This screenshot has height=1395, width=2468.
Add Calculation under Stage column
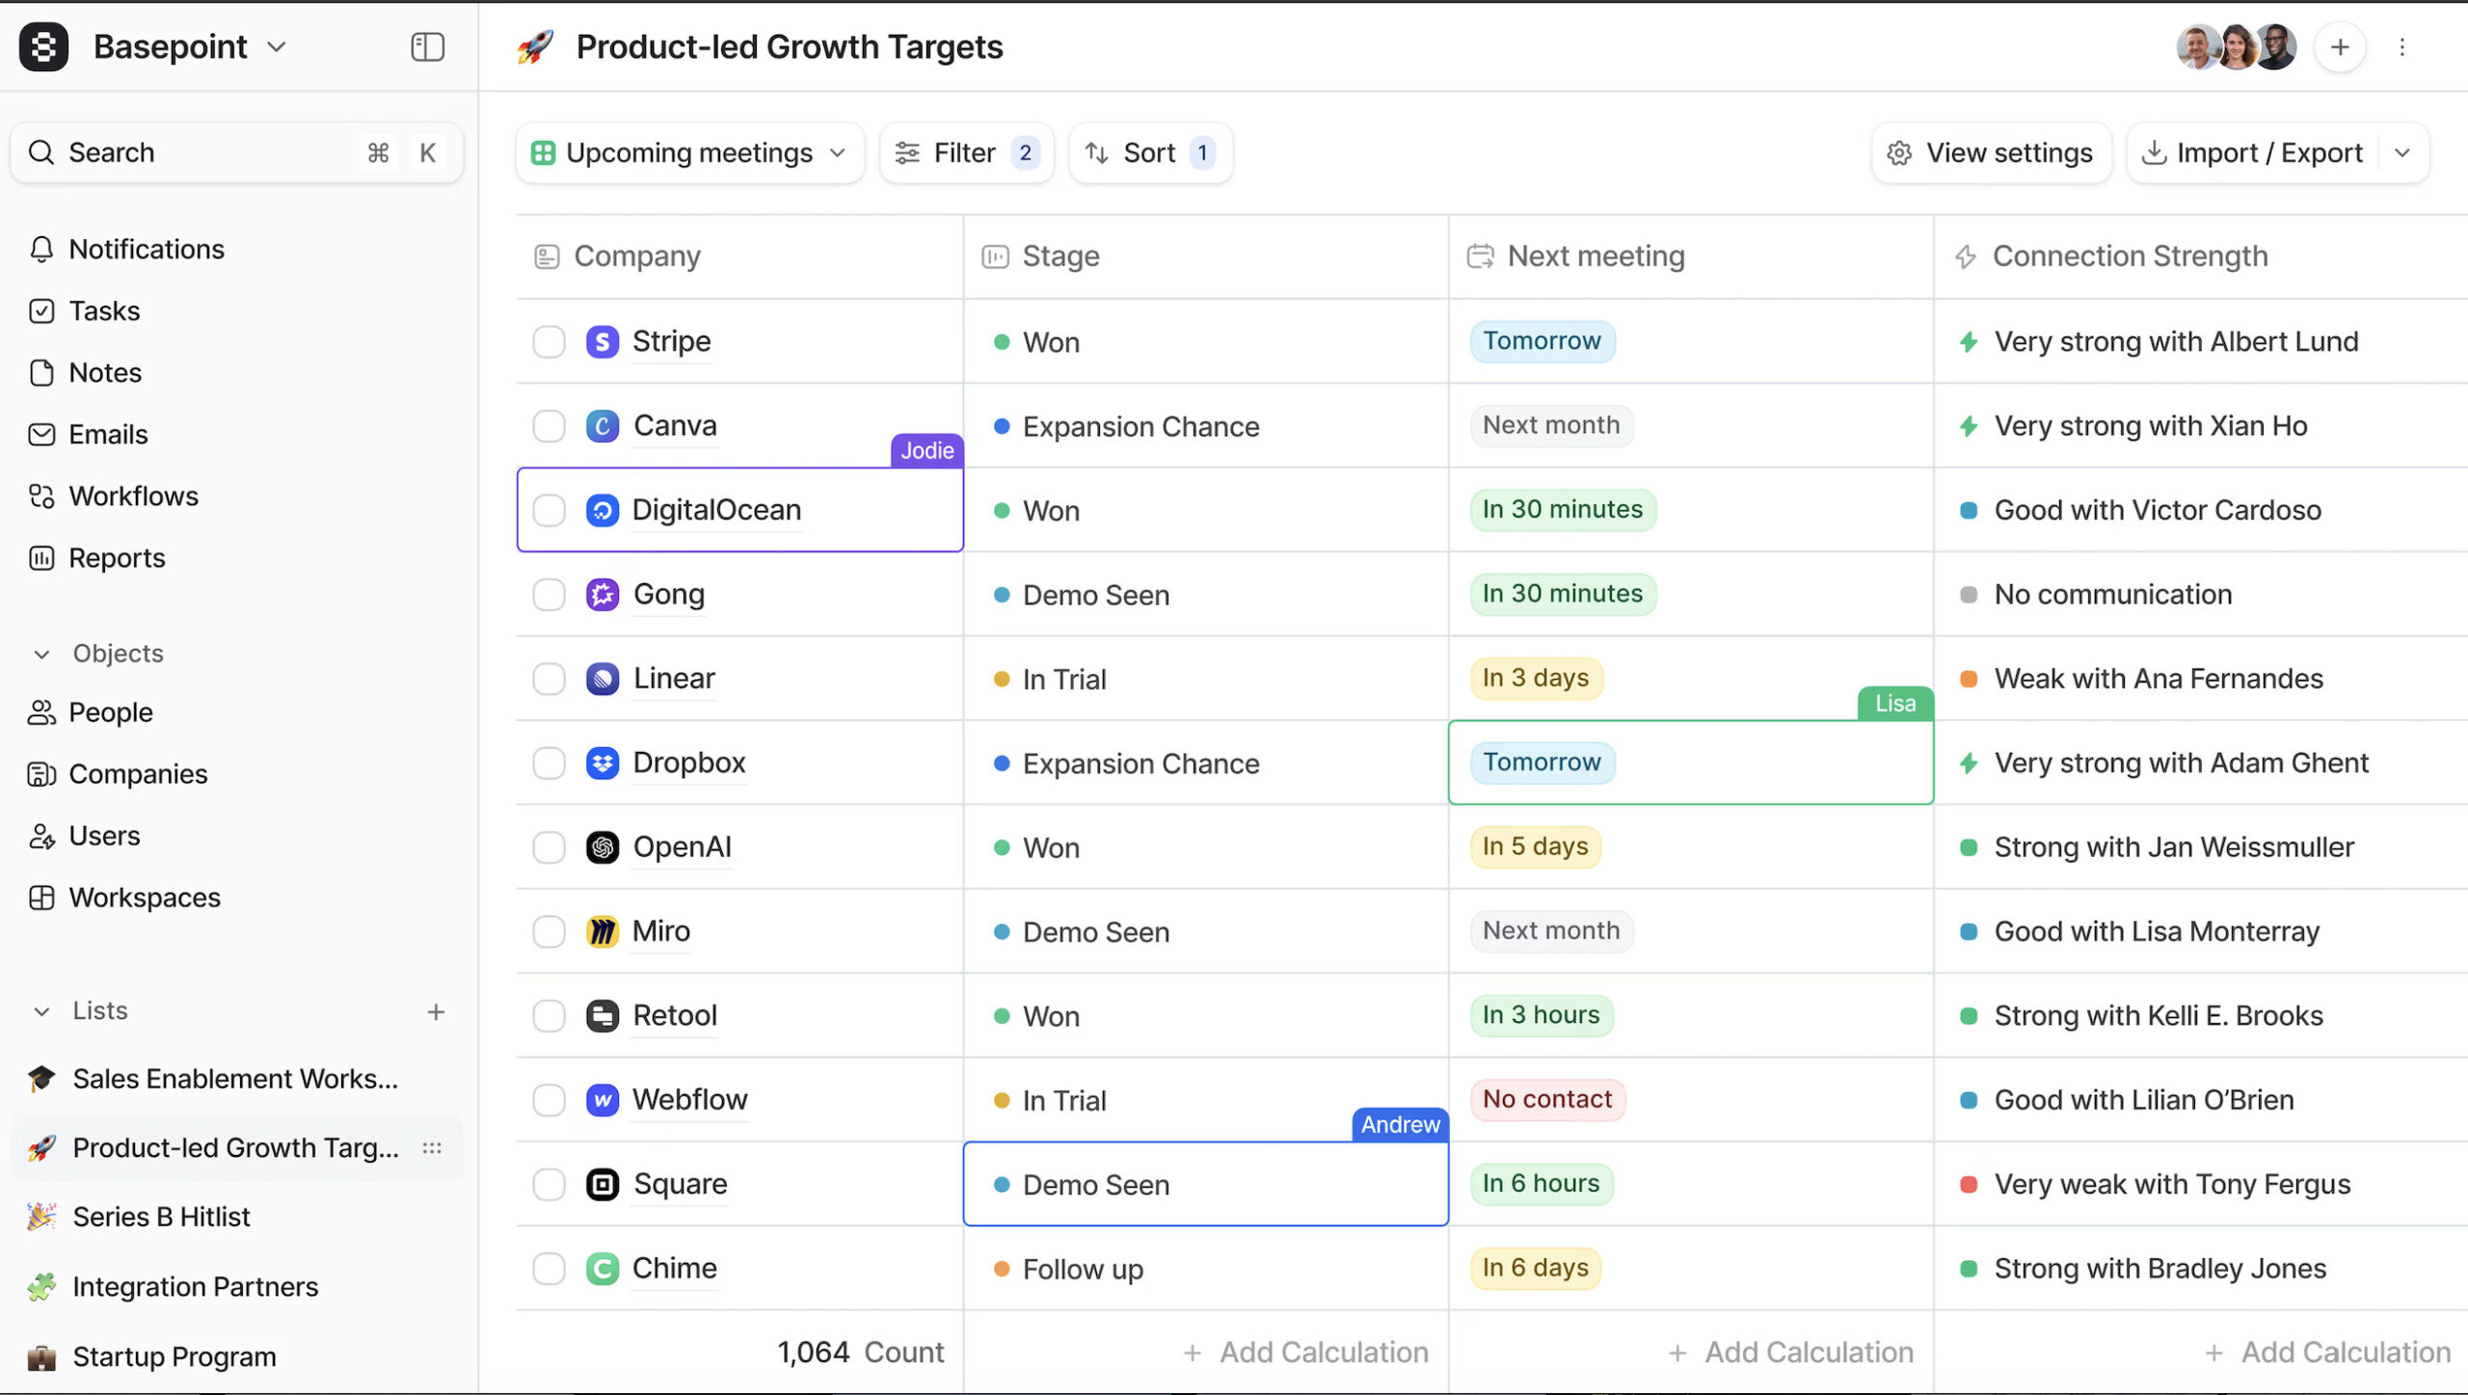click(x=1305, y=1353)
